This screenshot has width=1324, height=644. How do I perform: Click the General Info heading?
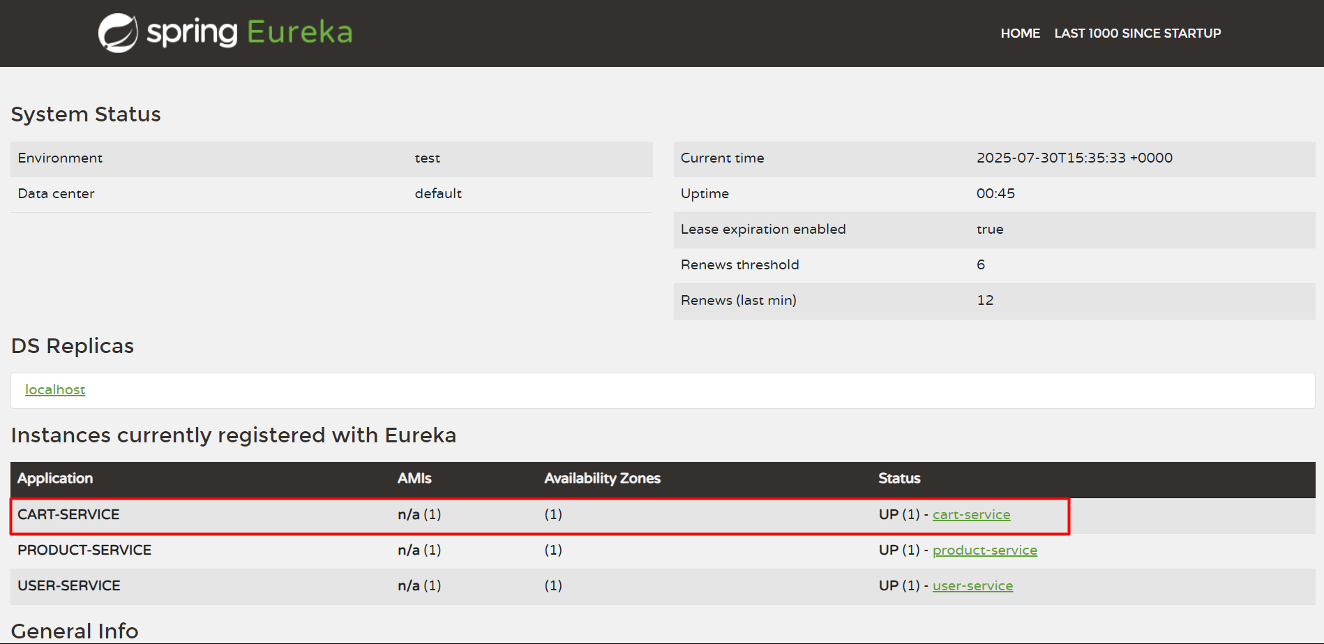(x=75, y=631)
